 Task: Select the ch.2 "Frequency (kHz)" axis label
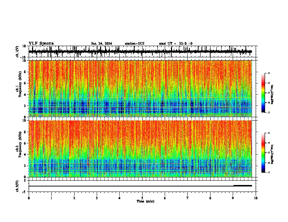20,144
